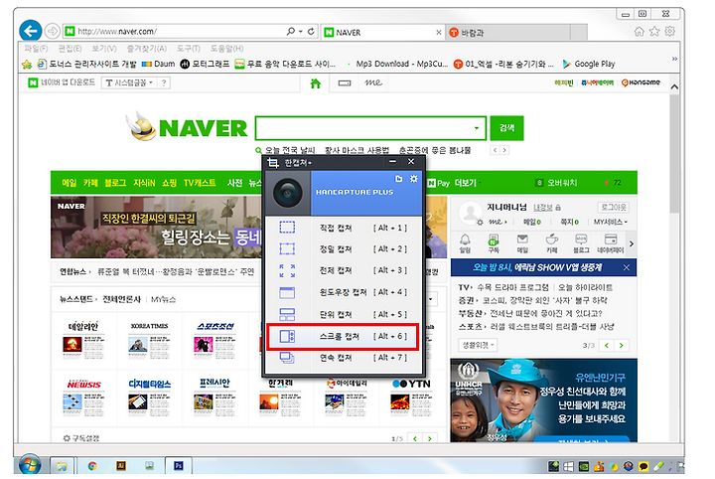Image resolution: width=715 pixels, height=479 pixels.
Task: Pick the 단위 캡처 unit layout icon
Action: tap(287, 314)
